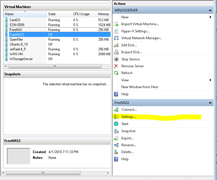Click the Snapshots panel header
This screenshot has width=217, height=180.
[x=57, y=74]
